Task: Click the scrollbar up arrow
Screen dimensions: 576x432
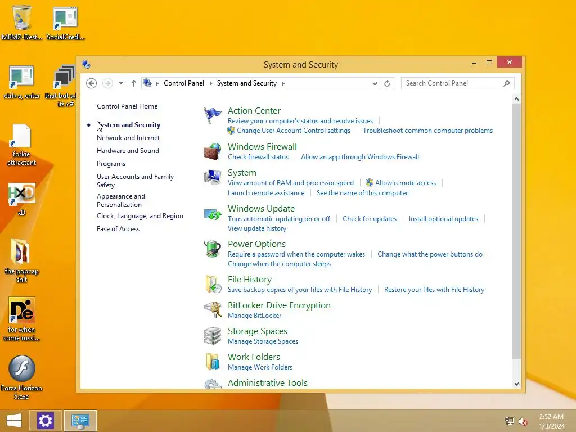Action: point(516,99)
